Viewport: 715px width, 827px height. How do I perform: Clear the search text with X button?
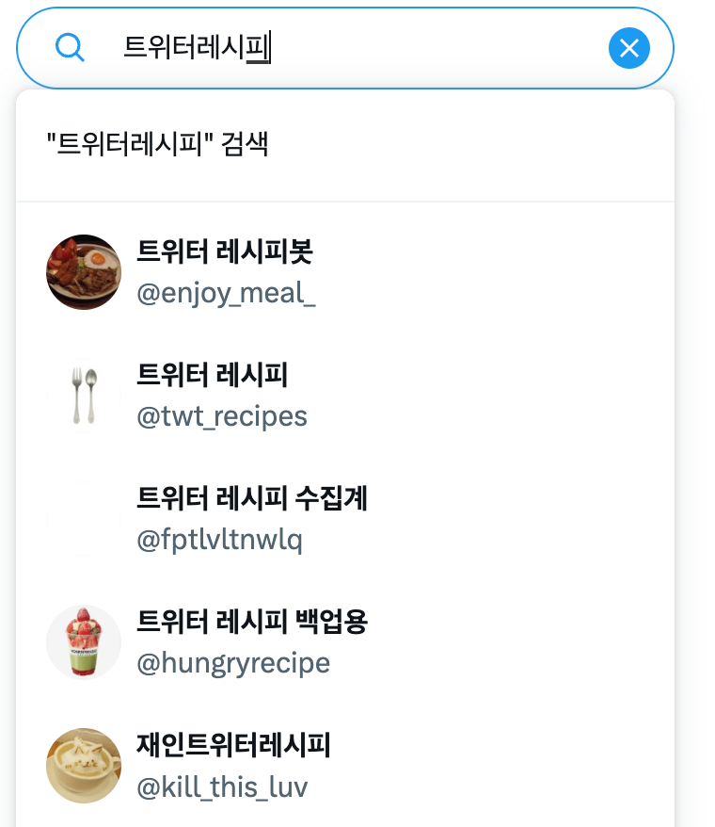[x=629, y=48]
